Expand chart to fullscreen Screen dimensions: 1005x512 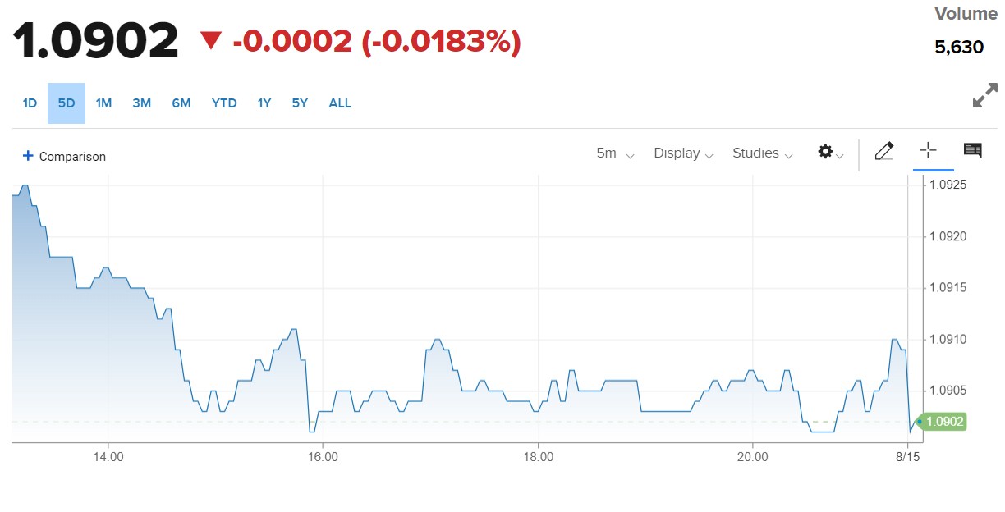click(984, 95)
